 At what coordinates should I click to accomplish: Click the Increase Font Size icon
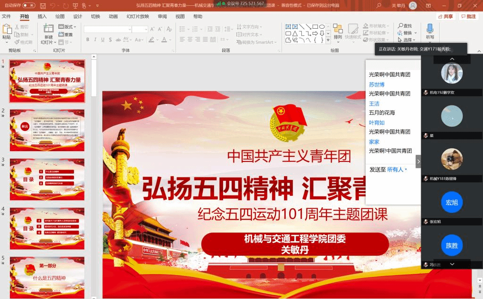pyautogui.click(x=152, y=29)
